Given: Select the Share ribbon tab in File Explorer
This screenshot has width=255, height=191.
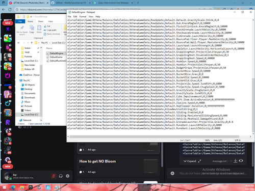Looking at the screenshot, I should [41, 21].
